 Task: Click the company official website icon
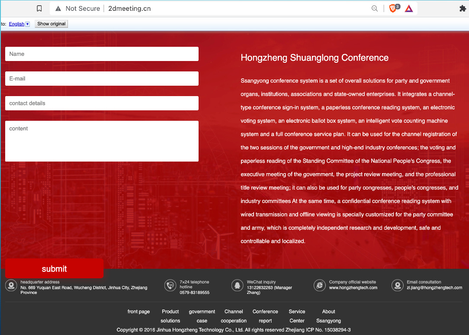(x=319, y=285)
